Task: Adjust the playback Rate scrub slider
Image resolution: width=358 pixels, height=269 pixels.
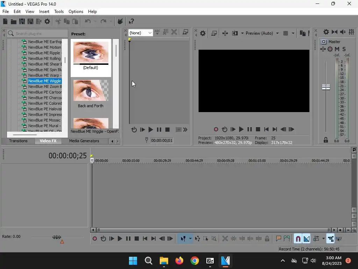Action: click(x=57, y=237)
